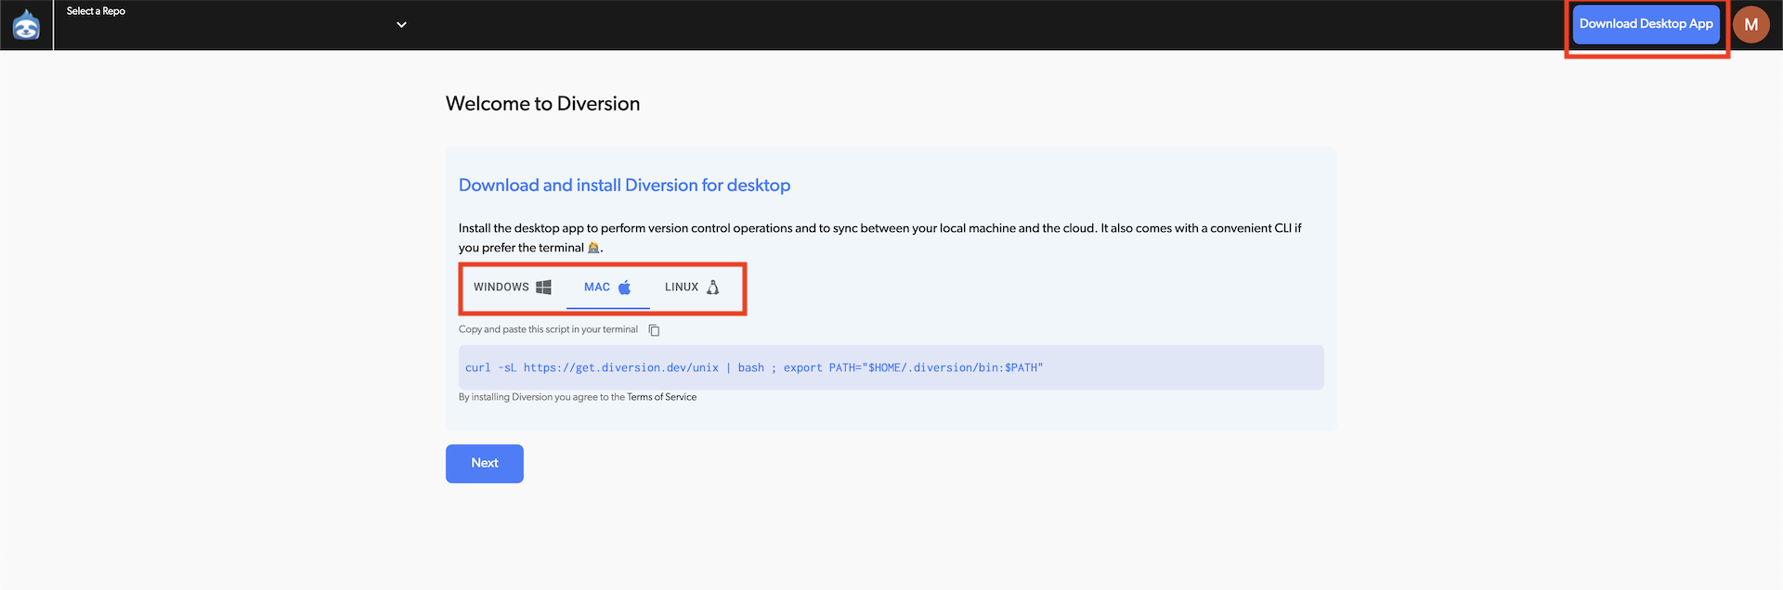Viewport: 1783px width, 590px height.
Task: Click the Welcome to Diversion title
Action: (542, 104)
